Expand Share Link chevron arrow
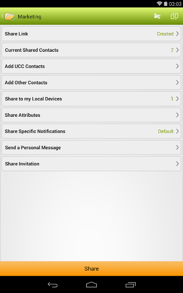The width and height of the screenshot is (183, 293). [178, 34]
